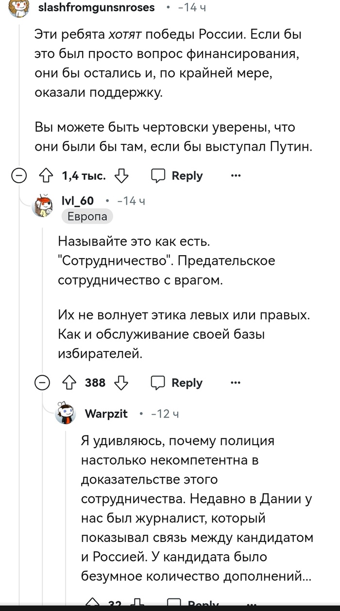The width and height of the screenshot is (340, 611).
Task: Downvote the lvl_60 comment with 388 points
Action: [x=121, y=383]
